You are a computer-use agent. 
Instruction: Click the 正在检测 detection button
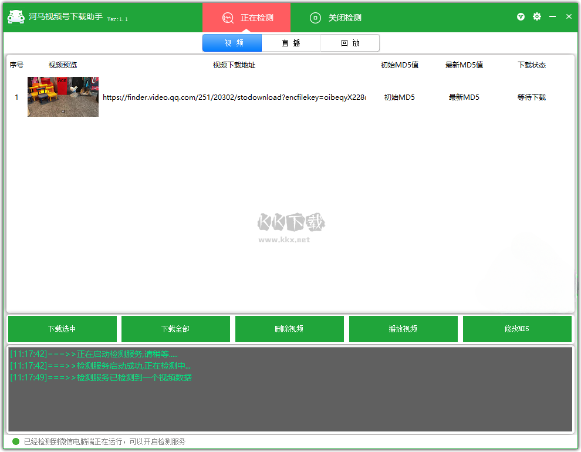pos(246,18)
